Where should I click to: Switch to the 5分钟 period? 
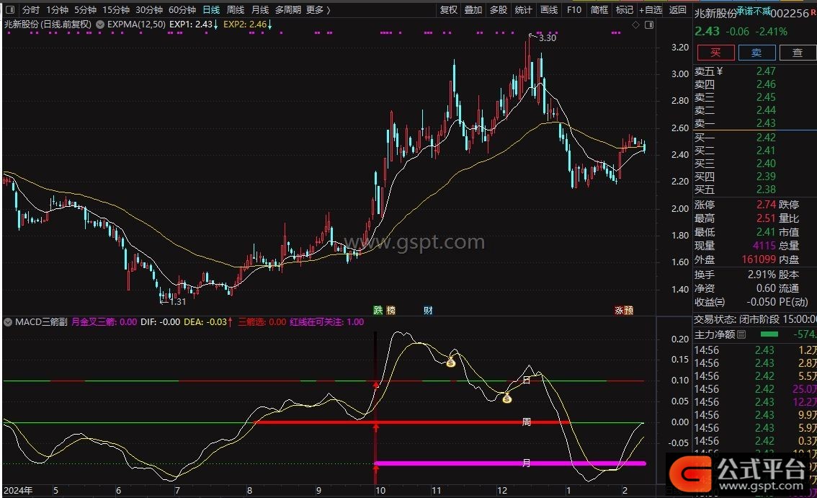coord(85,9)
